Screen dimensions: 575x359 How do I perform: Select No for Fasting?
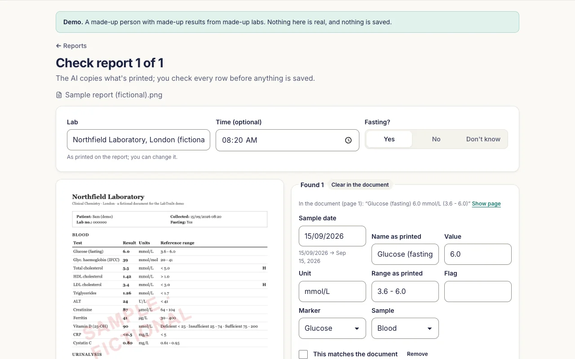pos(436,139)
